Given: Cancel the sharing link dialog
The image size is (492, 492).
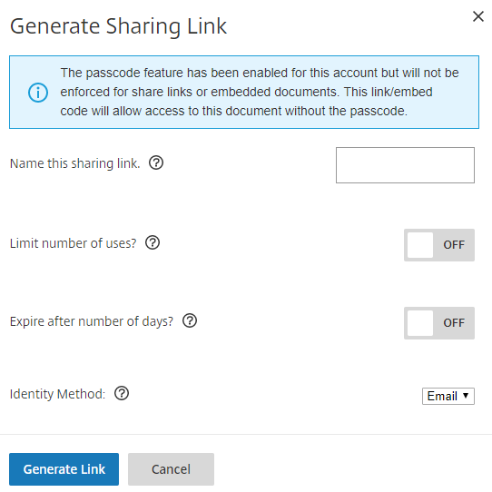Looking at the screenshot, I should point(171,469).
